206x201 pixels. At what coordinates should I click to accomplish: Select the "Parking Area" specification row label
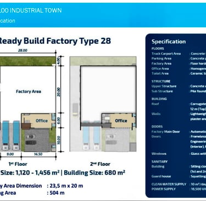pyautogui.click(x=162, y=59)
